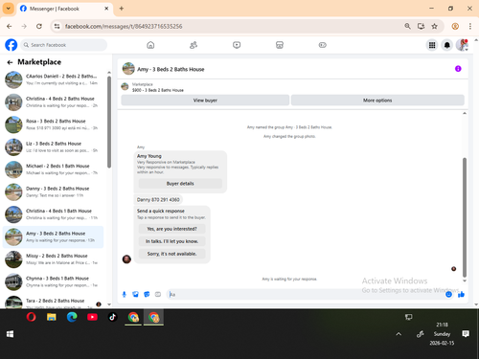Open Christina 4 Beds 2 Baths House chat

(x=53, y=102)
